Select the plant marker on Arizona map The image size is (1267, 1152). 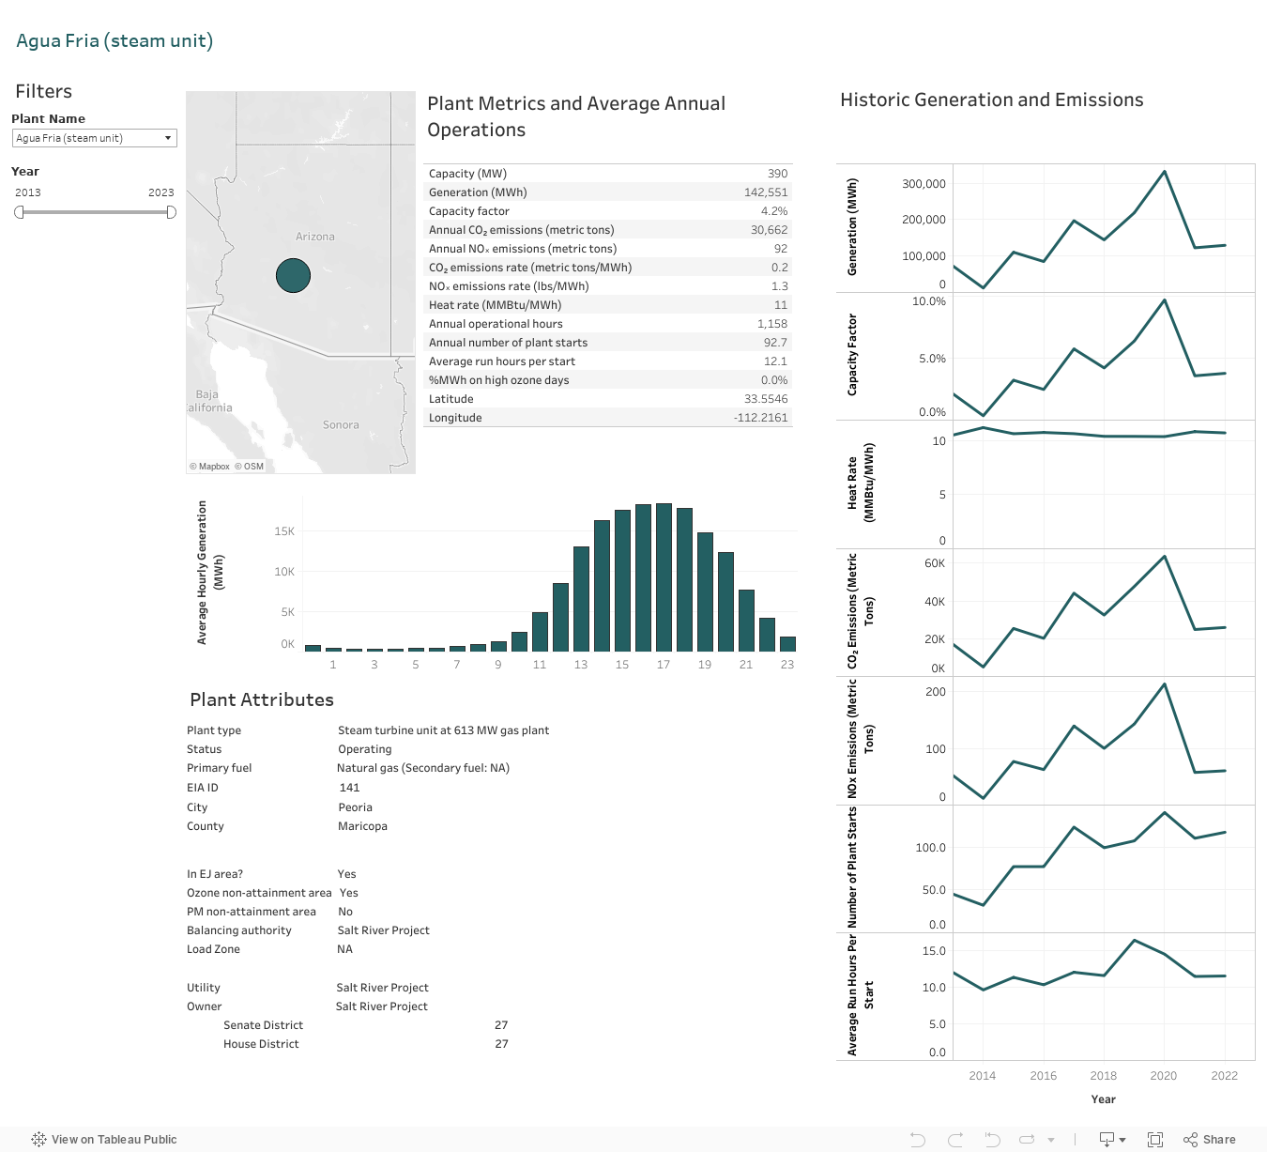(293, 276)
